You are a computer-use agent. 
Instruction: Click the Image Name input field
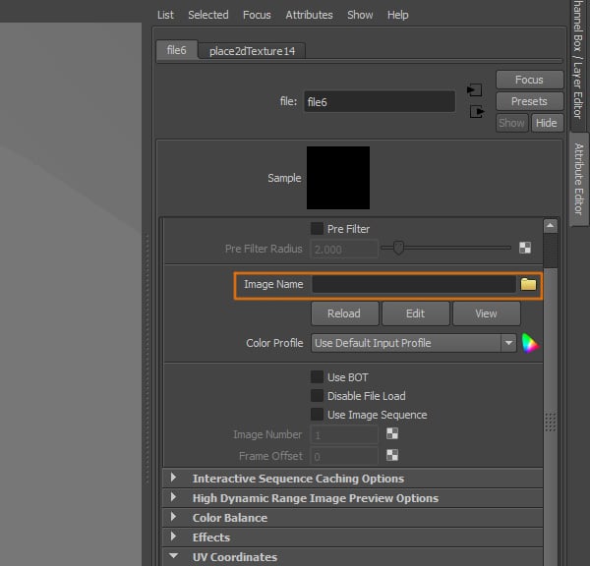[x=413, y=284]
